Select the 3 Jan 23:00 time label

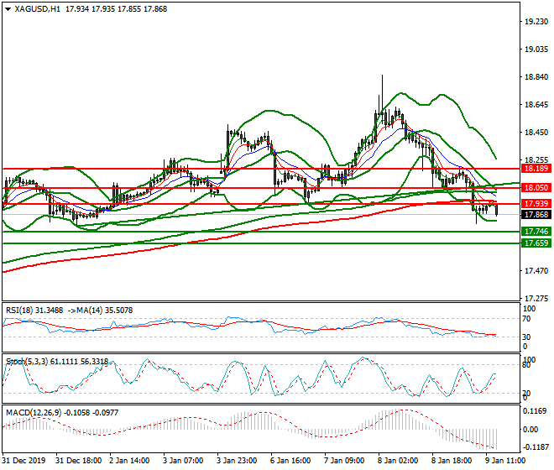237,461
